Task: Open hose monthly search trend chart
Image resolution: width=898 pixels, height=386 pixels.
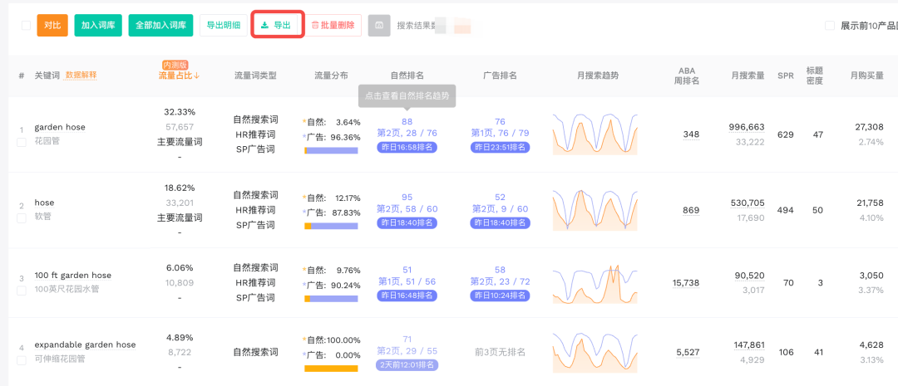Action: (595, 210)
